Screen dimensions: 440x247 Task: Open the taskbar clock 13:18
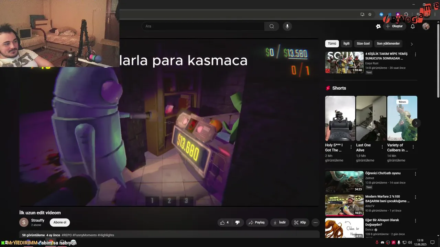tap(420, 242)
